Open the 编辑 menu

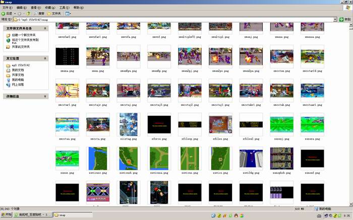tap(21, 8)
